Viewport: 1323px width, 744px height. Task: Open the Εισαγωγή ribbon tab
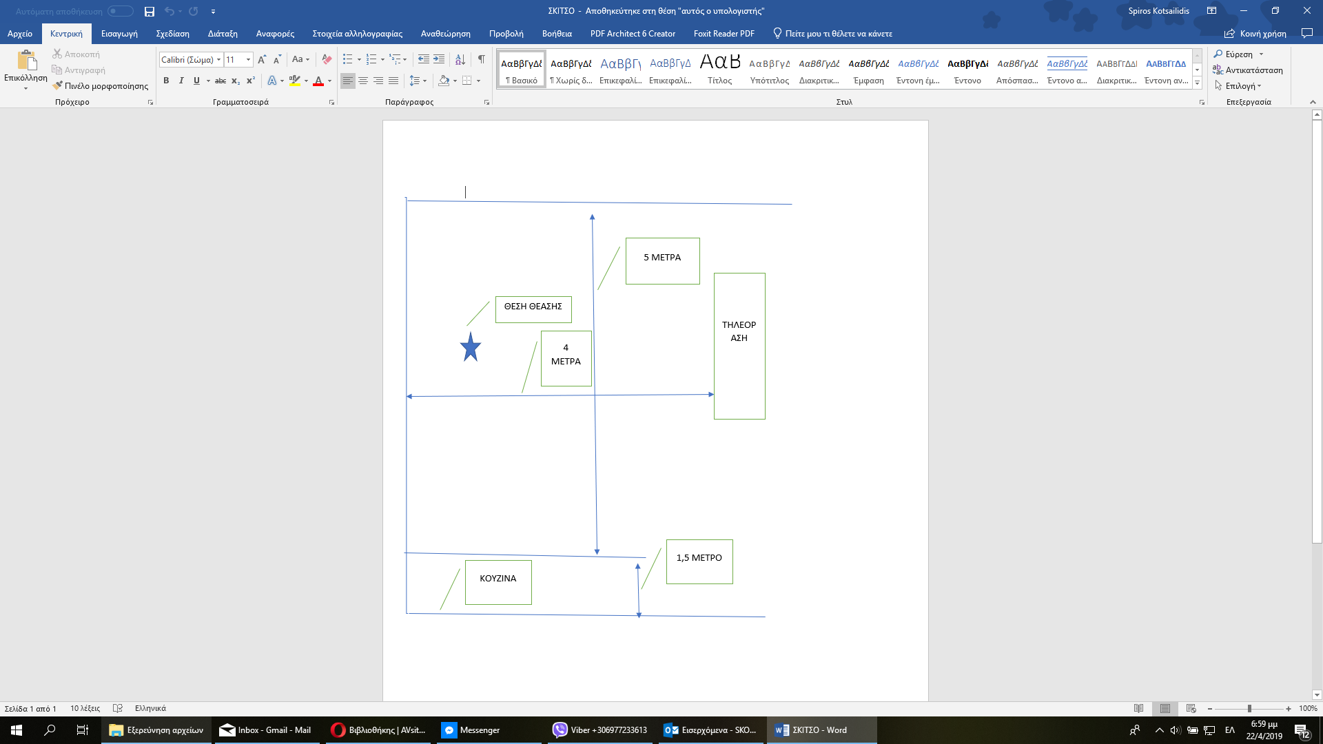[x=119, y=33]
